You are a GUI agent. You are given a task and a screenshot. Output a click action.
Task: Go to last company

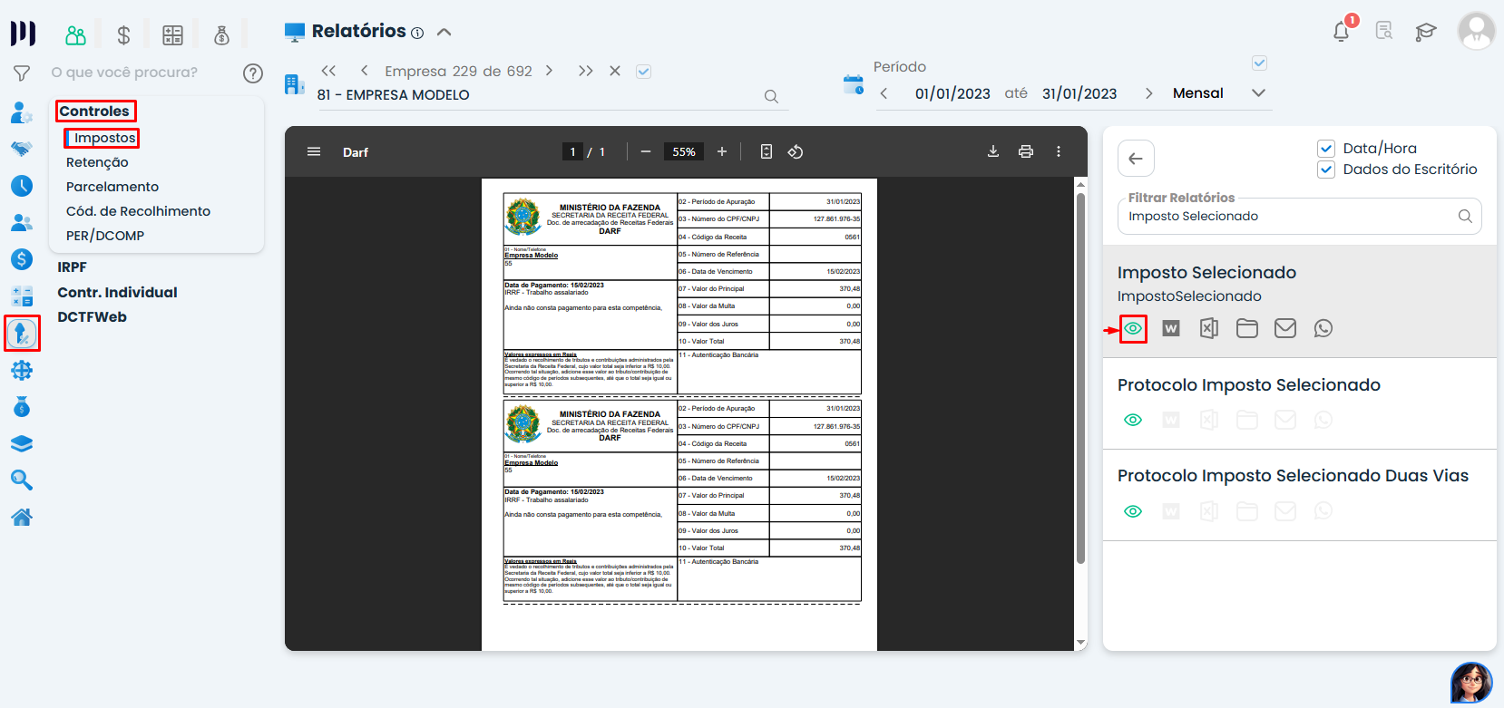coord(585,71)
